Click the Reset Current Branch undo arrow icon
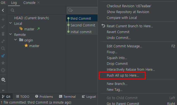Viewport: 177px width, 105px height. pos(103,26)
